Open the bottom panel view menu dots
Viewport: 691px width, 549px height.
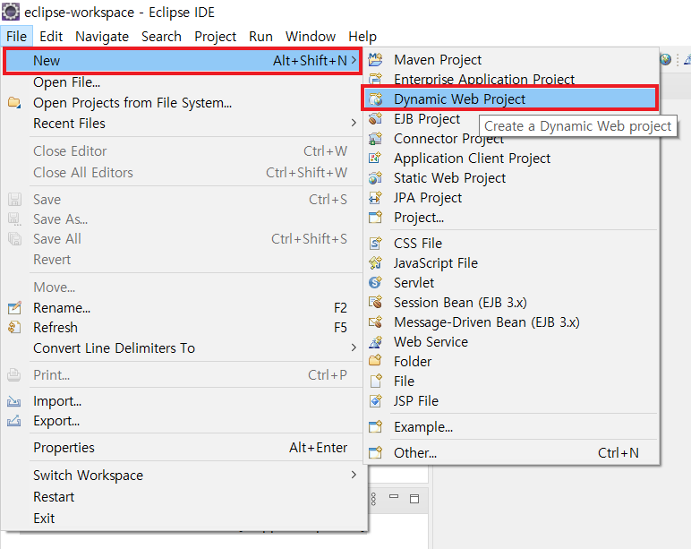click(x=374, y=499)
